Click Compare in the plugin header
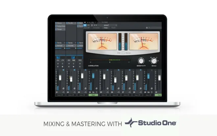 (96, 28)
